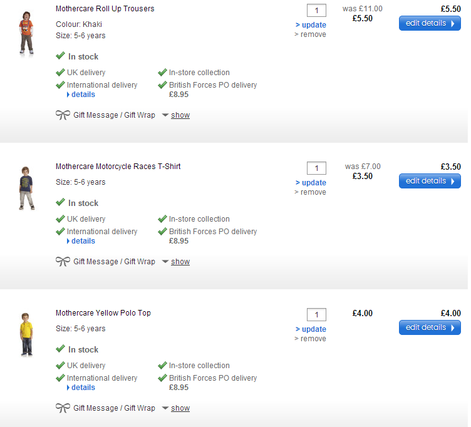Open the Mothercare Motorcycle Races T-Shirt title link

(118, 167)
